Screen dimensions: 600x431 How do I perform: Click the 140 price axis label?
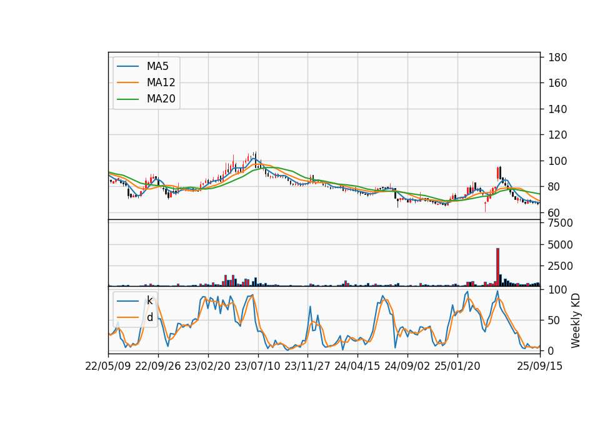[x=557, y=109]
